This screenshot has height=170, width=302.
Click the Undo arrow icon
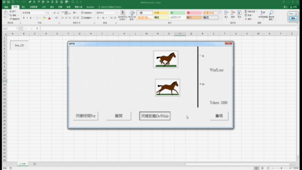[17, 2]
